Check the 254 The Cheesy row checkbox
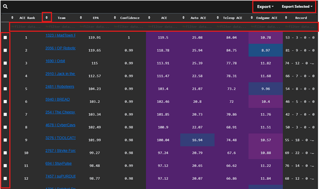Image resolution: width=319 pixels, height=189 pixels. 5,114
